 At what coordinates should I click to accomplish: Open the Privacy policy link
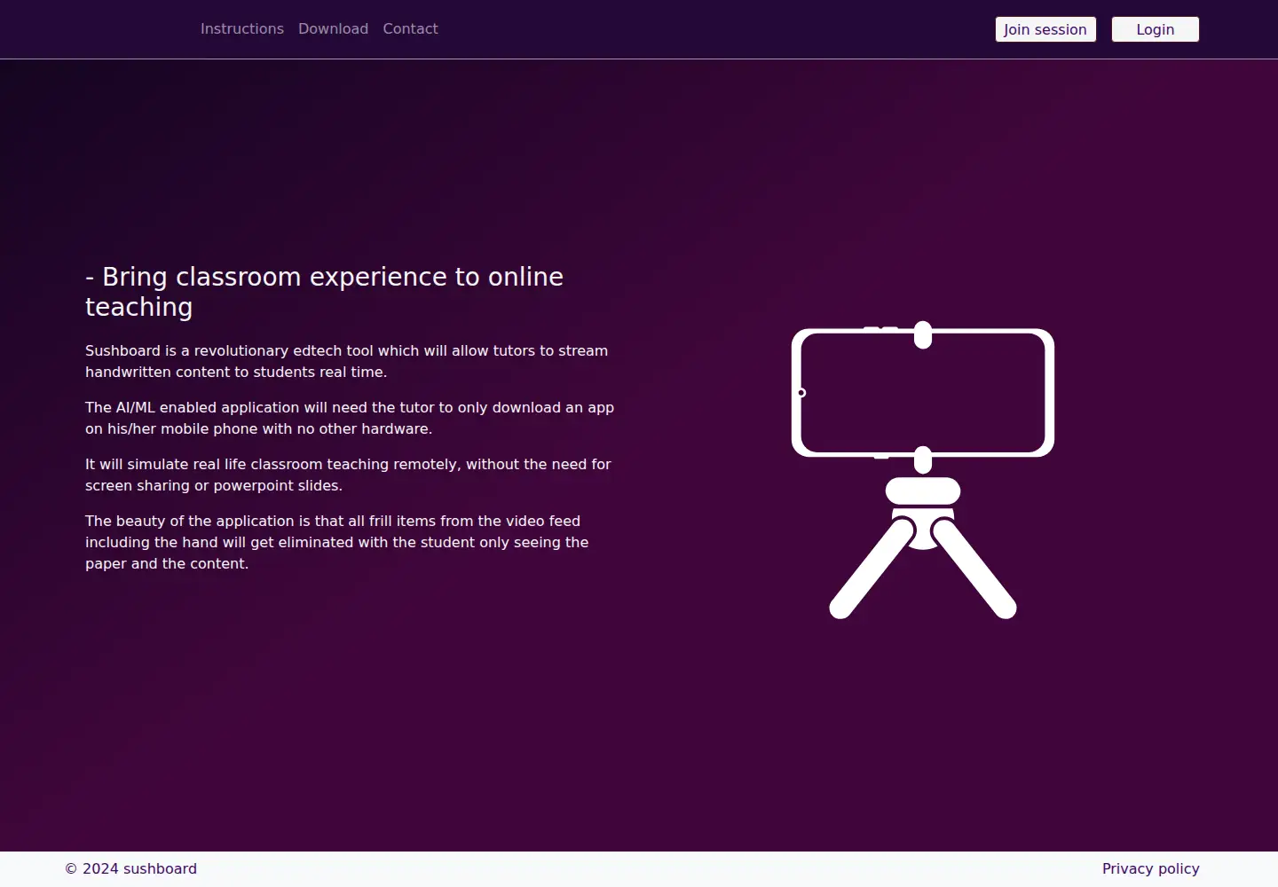tap(1150, 869)
